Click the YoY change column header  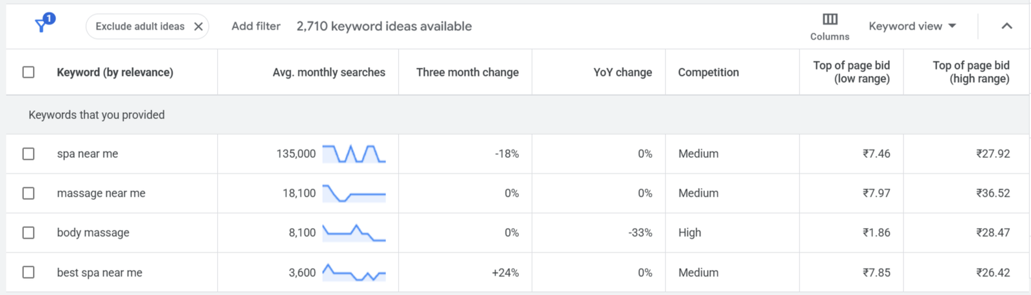point(622,72)
